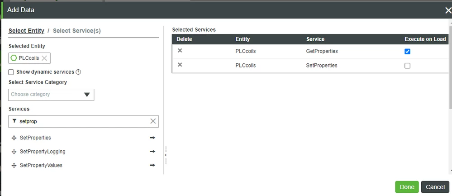Viewport: 452px width, 196px height.
Task: Check Execute on Load for SetProperties
Action: point(407,66)
